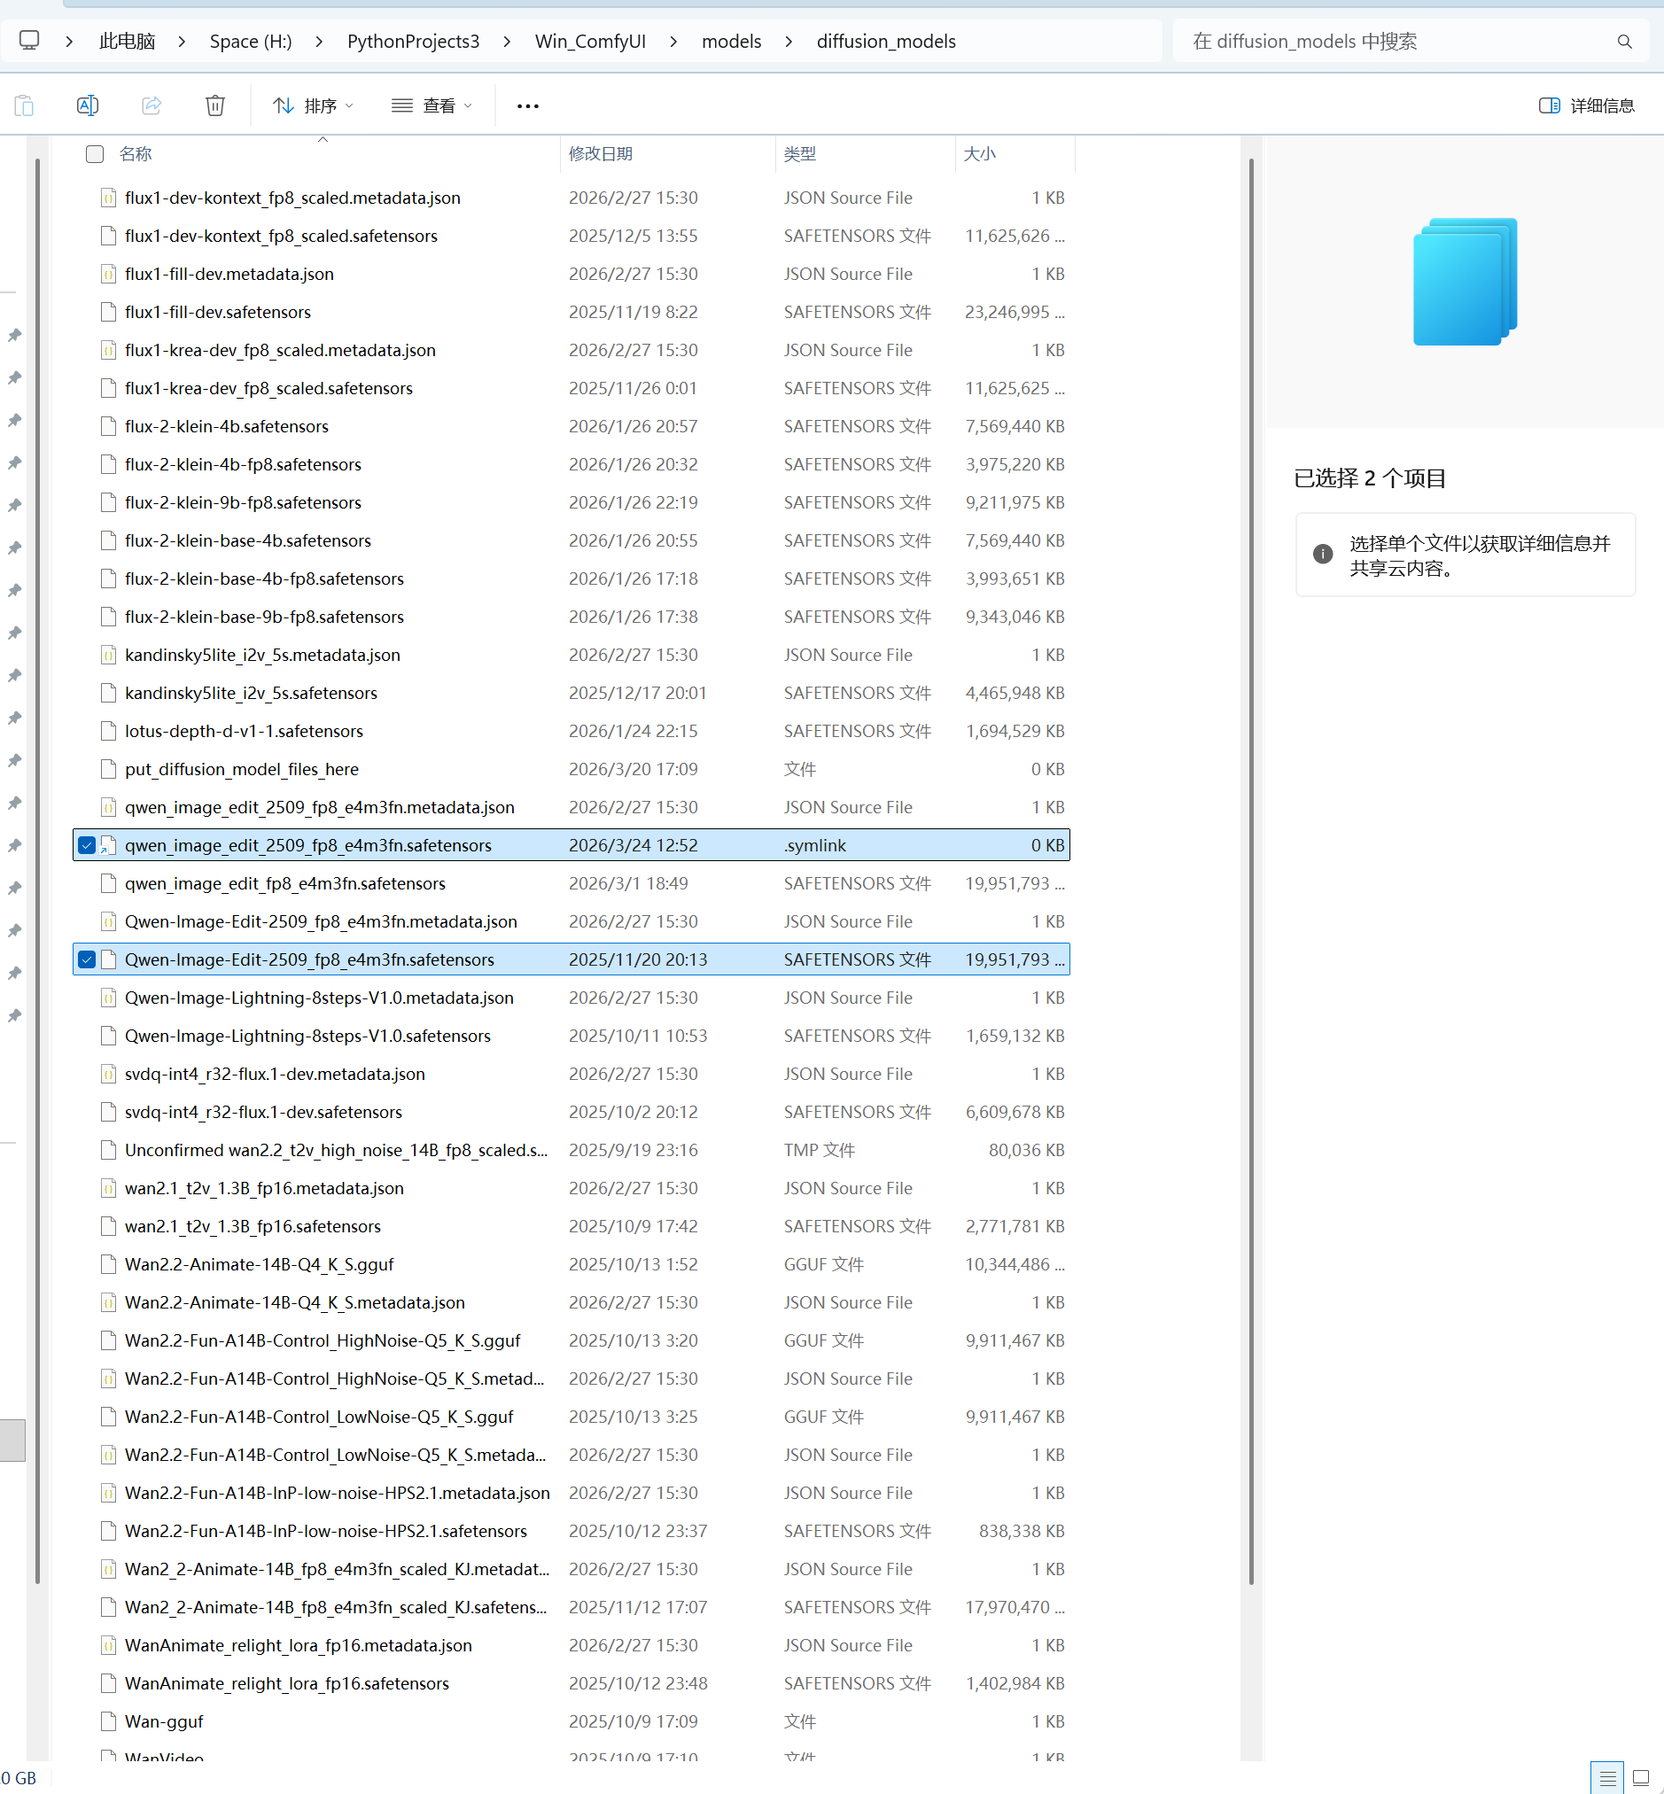1664x1794 pixels.
Task: Click the search magnifier icon
Action: click(x=1624, y=42)
